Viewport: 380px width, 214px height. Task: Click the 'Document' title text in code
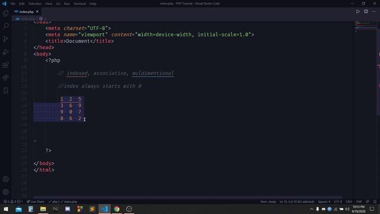tap(78, 41)
